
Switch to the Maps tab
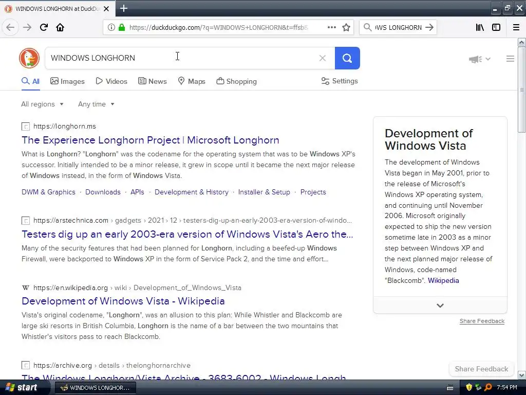click(x=192, y=81)
